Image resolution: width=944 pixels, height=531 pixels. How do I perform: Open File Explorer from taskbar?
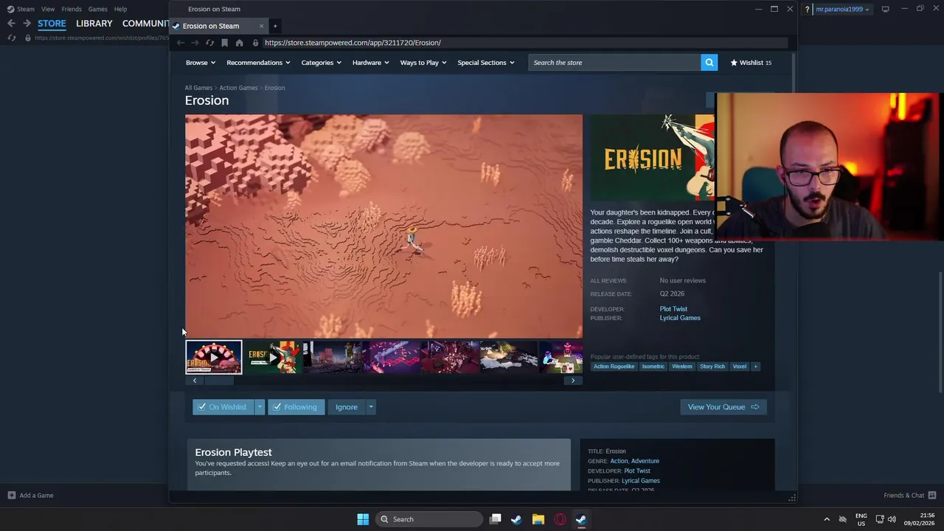(538, 519)
